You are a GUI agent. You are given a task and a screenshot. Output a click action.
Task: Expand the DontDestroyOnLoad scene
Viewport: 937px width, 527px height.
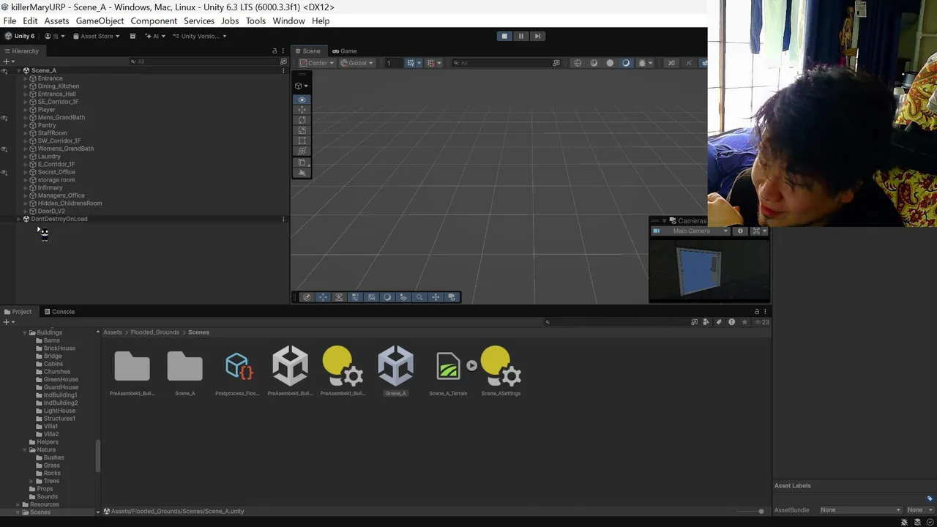[18, 219]
